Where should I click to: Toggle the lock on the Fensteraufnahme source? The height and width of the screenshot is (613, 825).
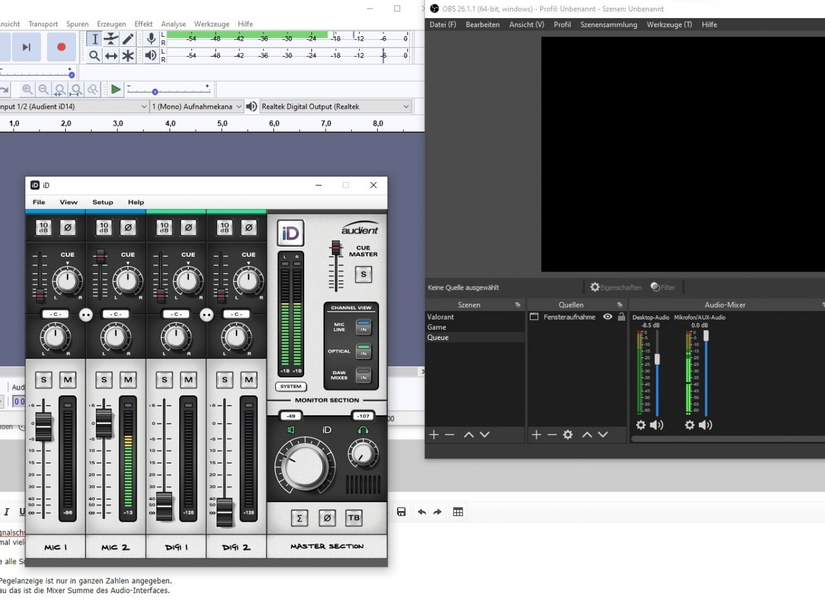coord(621,317)
